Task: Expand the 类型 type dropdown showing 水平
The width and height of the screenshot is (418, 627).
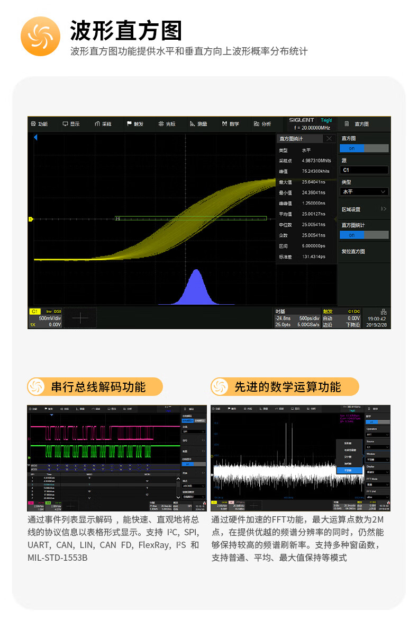Action: coord(364,192)
